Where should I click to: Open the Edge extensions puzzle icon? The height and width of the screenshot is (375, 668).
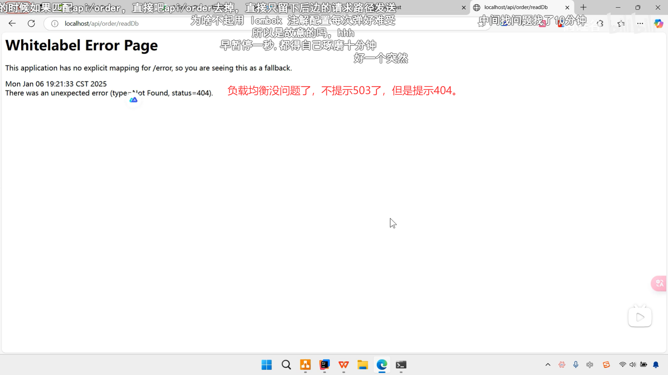pos(600,23)
